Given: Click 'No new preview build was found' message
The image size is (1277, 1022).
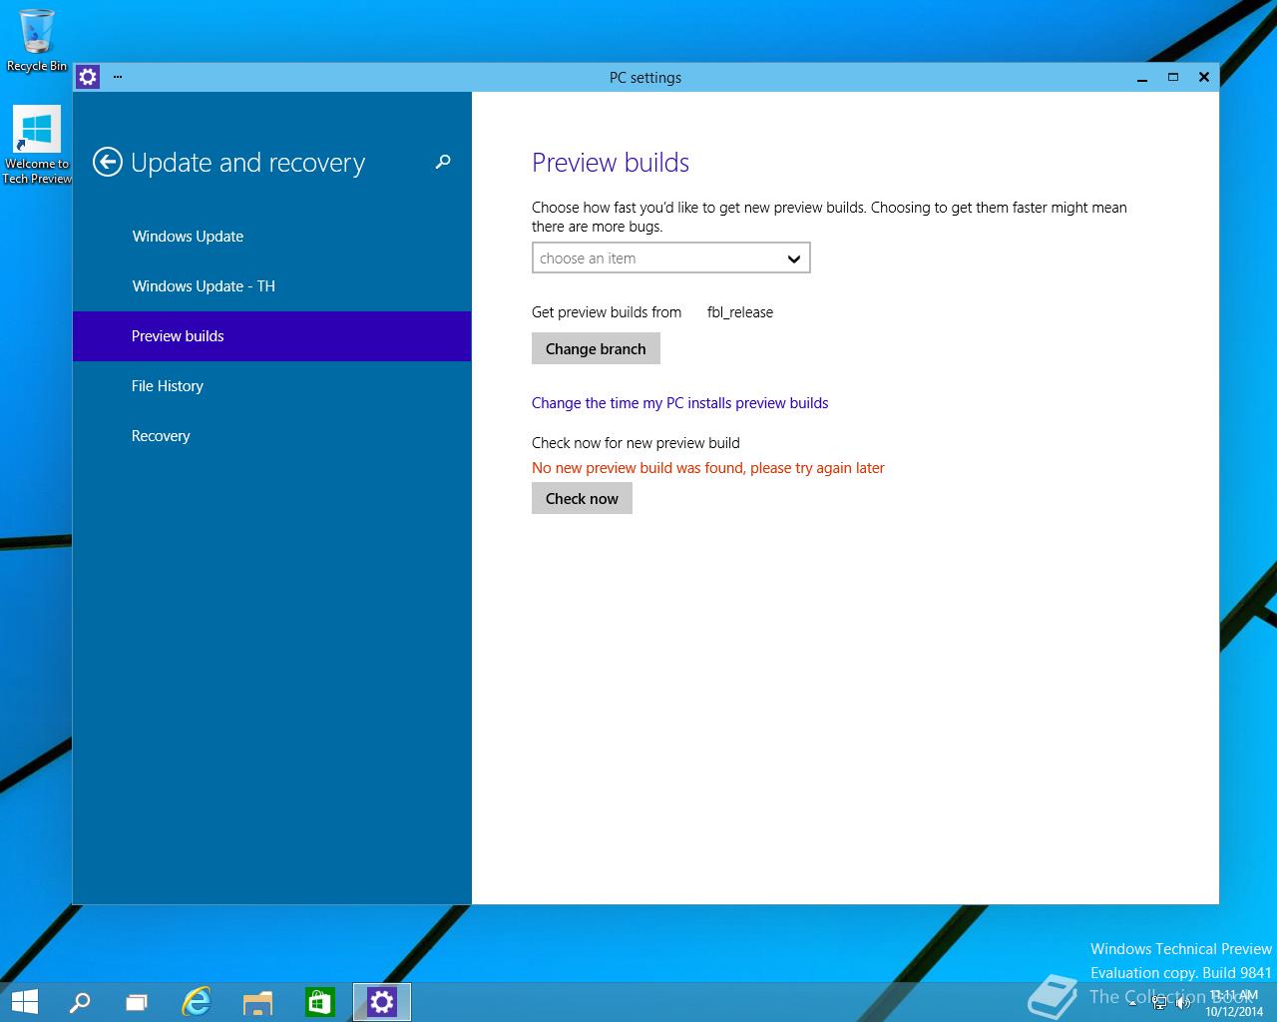Looking at the screenshot, I should 707,468.
